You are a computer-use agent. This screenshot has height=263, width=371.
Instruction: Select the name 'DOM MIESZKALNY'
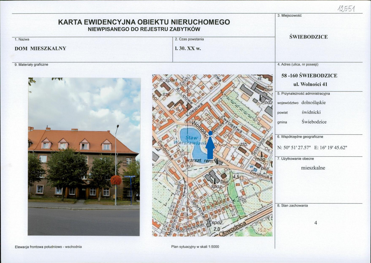(41, 49)
